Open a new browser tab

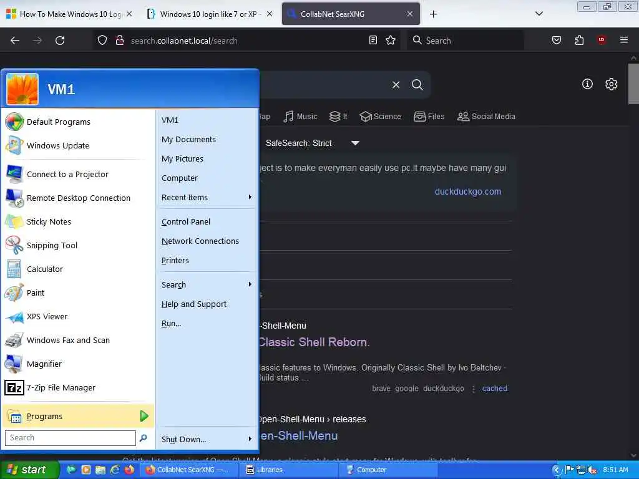[x=433, y=14]
